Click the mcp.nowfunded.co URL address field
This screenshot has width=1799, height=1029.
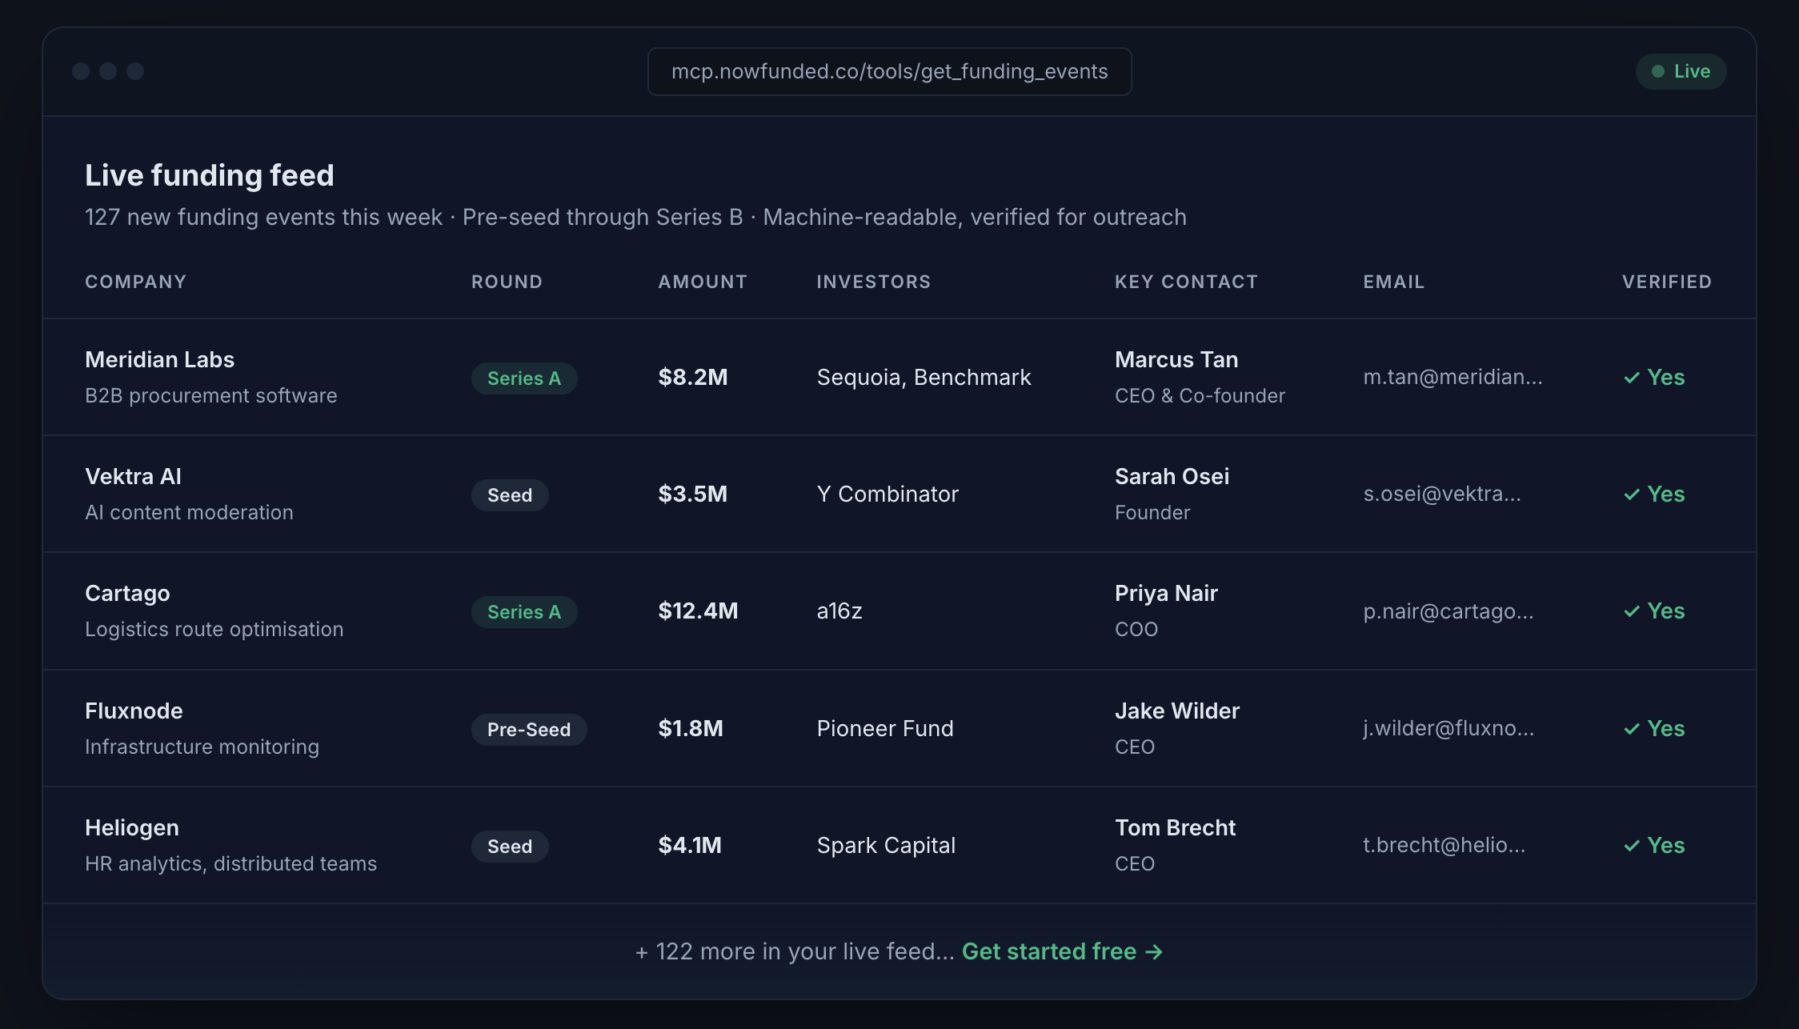pos(889,71)
